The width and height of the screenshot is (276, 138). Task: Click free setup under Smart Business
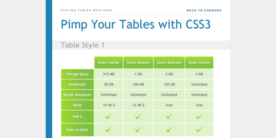(169, 105)
